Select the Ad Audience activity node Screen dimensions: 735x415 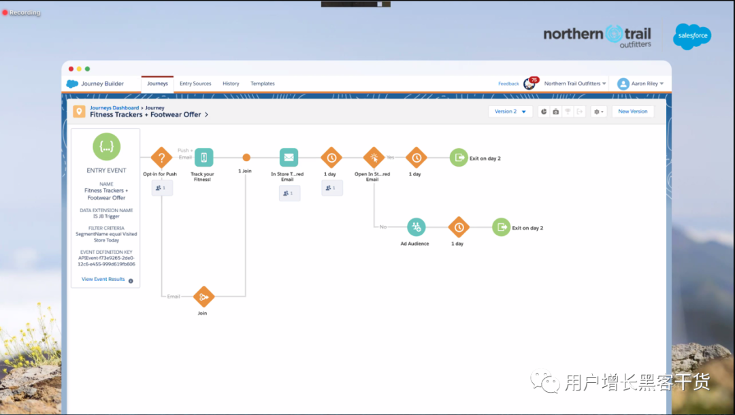(x=416, y=227)
